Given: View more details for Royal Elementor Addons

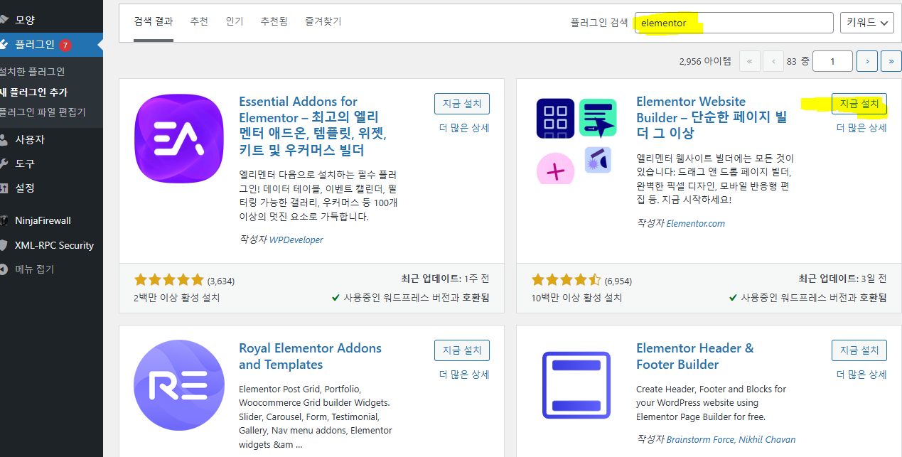Looking at the screenshot, I should [464, 375].
